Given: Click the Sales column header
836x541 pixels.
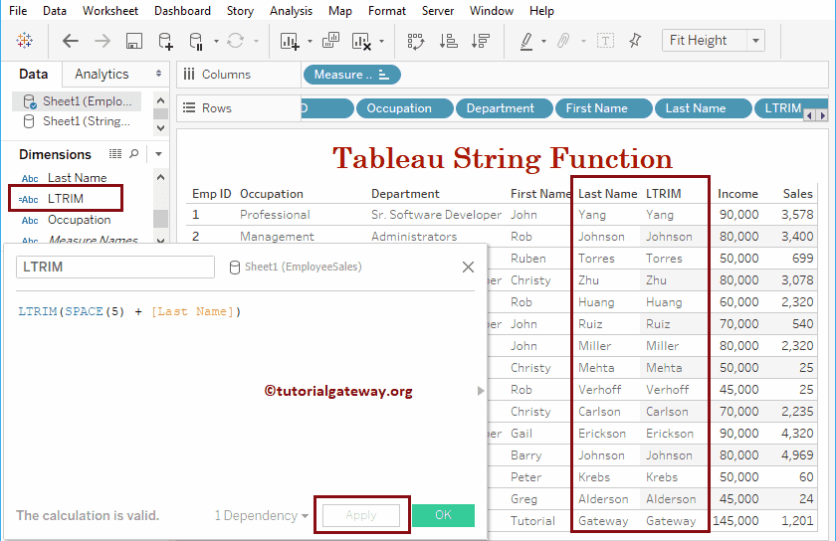Looking at the screenshot, I should click(x=797, y=194).
